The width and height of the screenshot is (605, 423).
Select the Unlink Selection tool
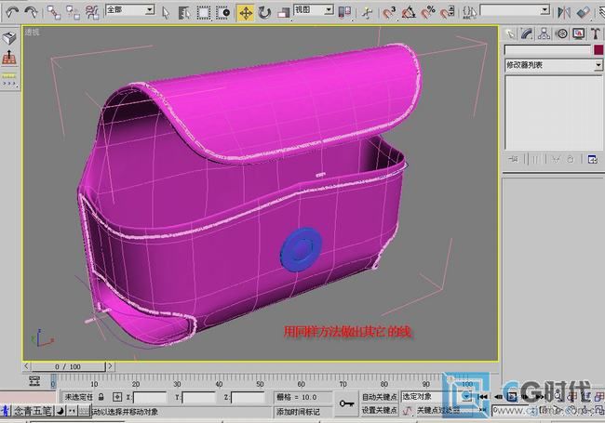[73, 13]
